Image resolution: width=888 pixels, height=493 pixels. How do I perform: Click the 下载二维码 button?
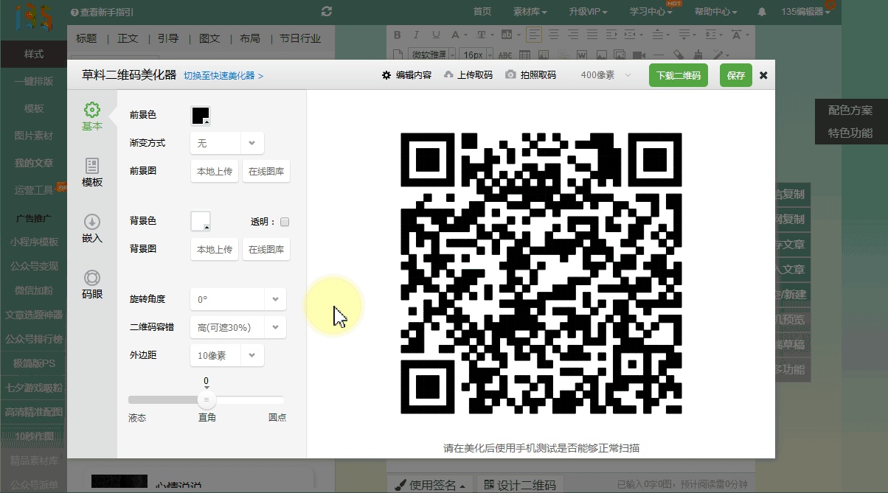click(x=678, y=75)
